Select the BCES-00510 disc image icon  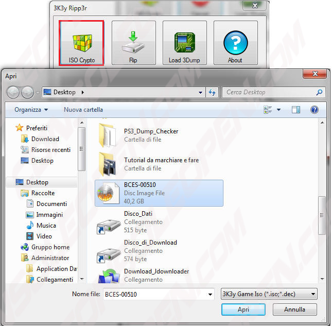(x=108, y=193)
